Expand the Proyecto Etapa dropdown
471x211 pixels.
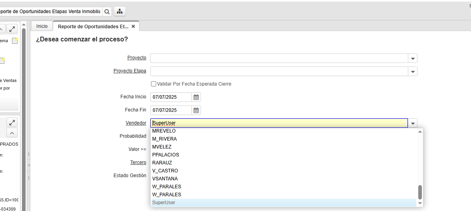pyautogui.click(x=413, y=72)
